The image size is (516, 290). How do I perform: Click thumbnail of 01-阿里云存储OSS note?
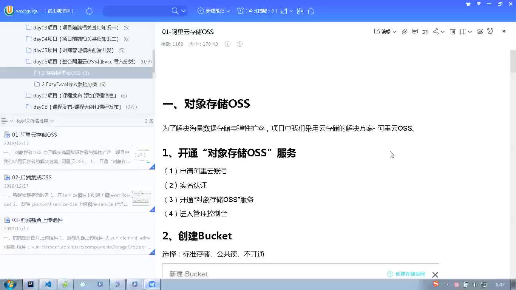point(141,154)
